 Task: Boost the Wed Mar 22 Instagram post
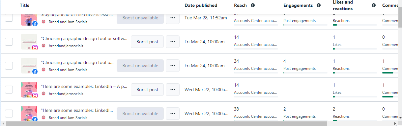tap(147, 90)
